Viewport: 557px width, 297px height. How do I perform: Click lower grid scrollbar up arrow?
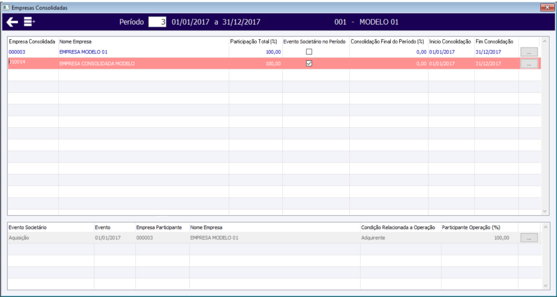point(545,227)
